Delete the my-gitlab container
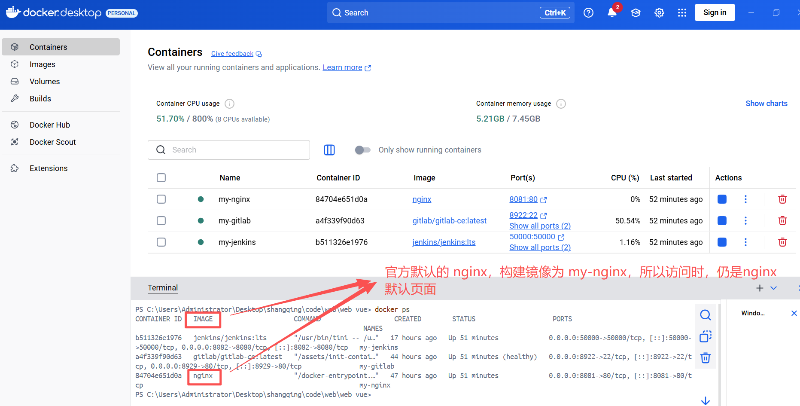 tap(782, 221)
